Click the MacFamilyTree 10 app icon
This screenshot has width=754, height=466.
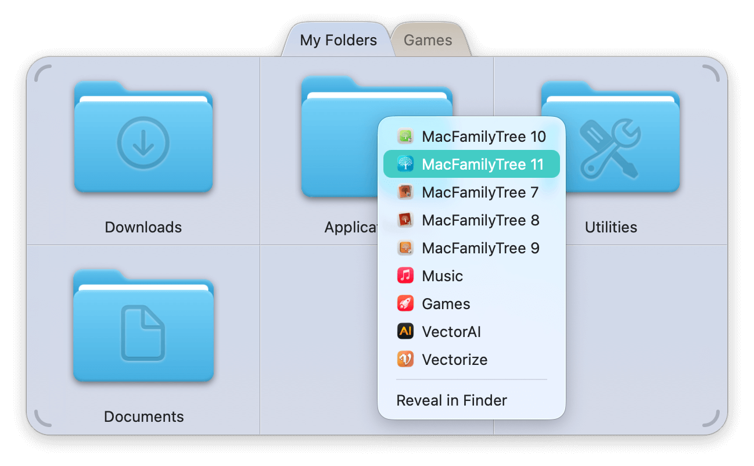tap(405, 137)
